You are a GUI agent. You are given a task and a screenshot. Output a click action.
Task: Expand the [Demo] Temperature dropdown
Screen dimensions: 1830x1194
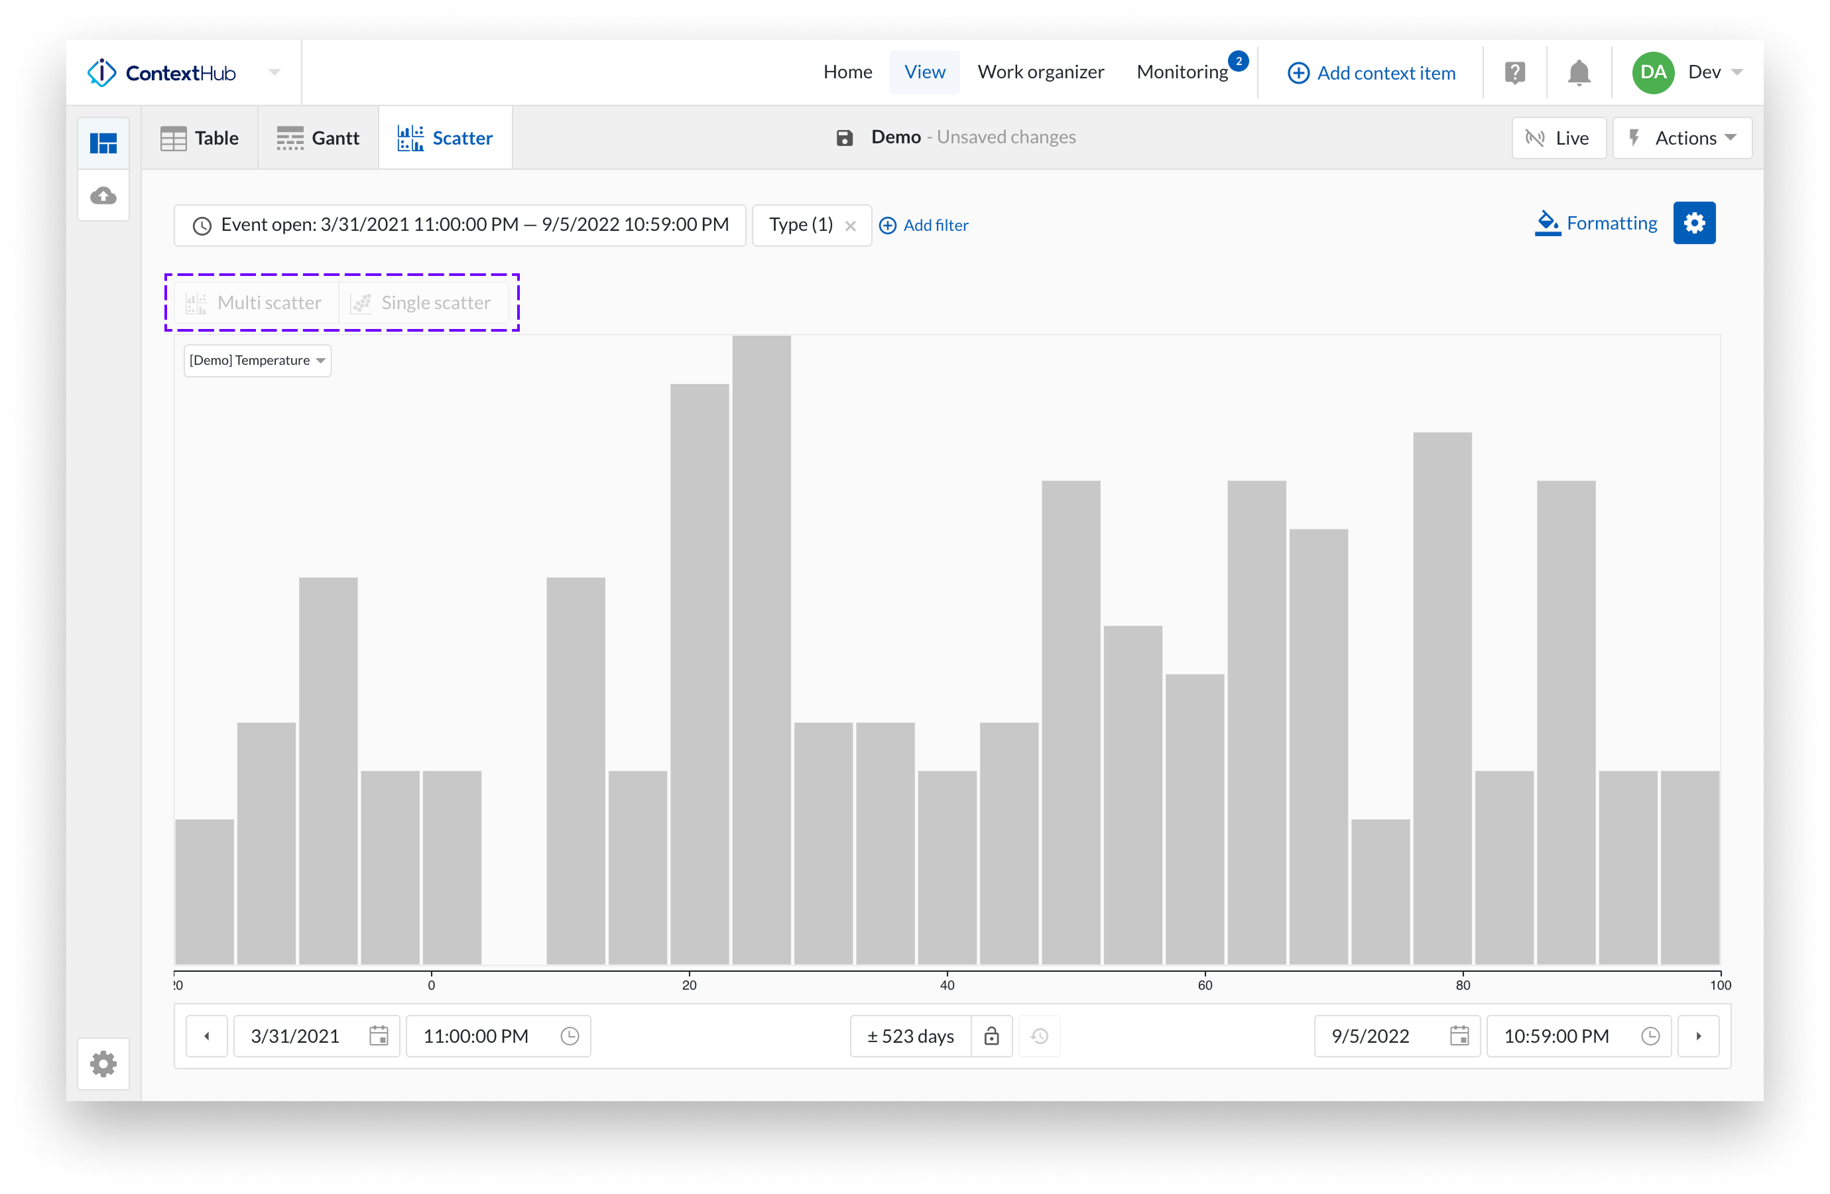pyautogui.click(x=257, y=361)
